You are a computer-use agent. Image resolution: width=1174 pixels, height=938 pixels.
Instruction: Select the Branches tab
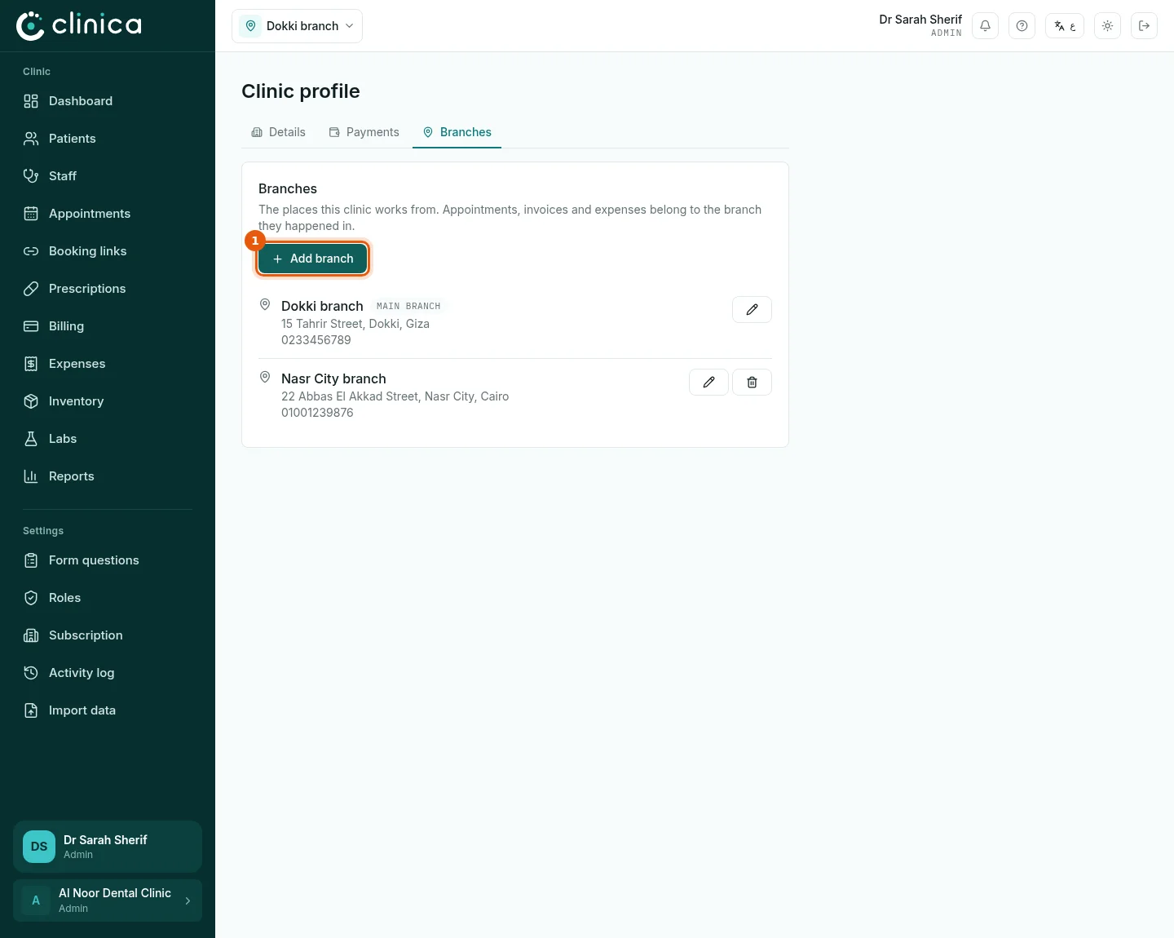(457, 132)
